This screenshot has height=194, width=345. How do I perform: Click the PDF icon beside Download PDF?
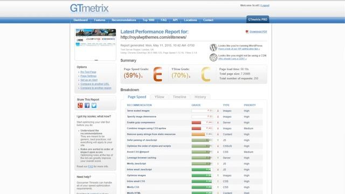coord(247,32)
